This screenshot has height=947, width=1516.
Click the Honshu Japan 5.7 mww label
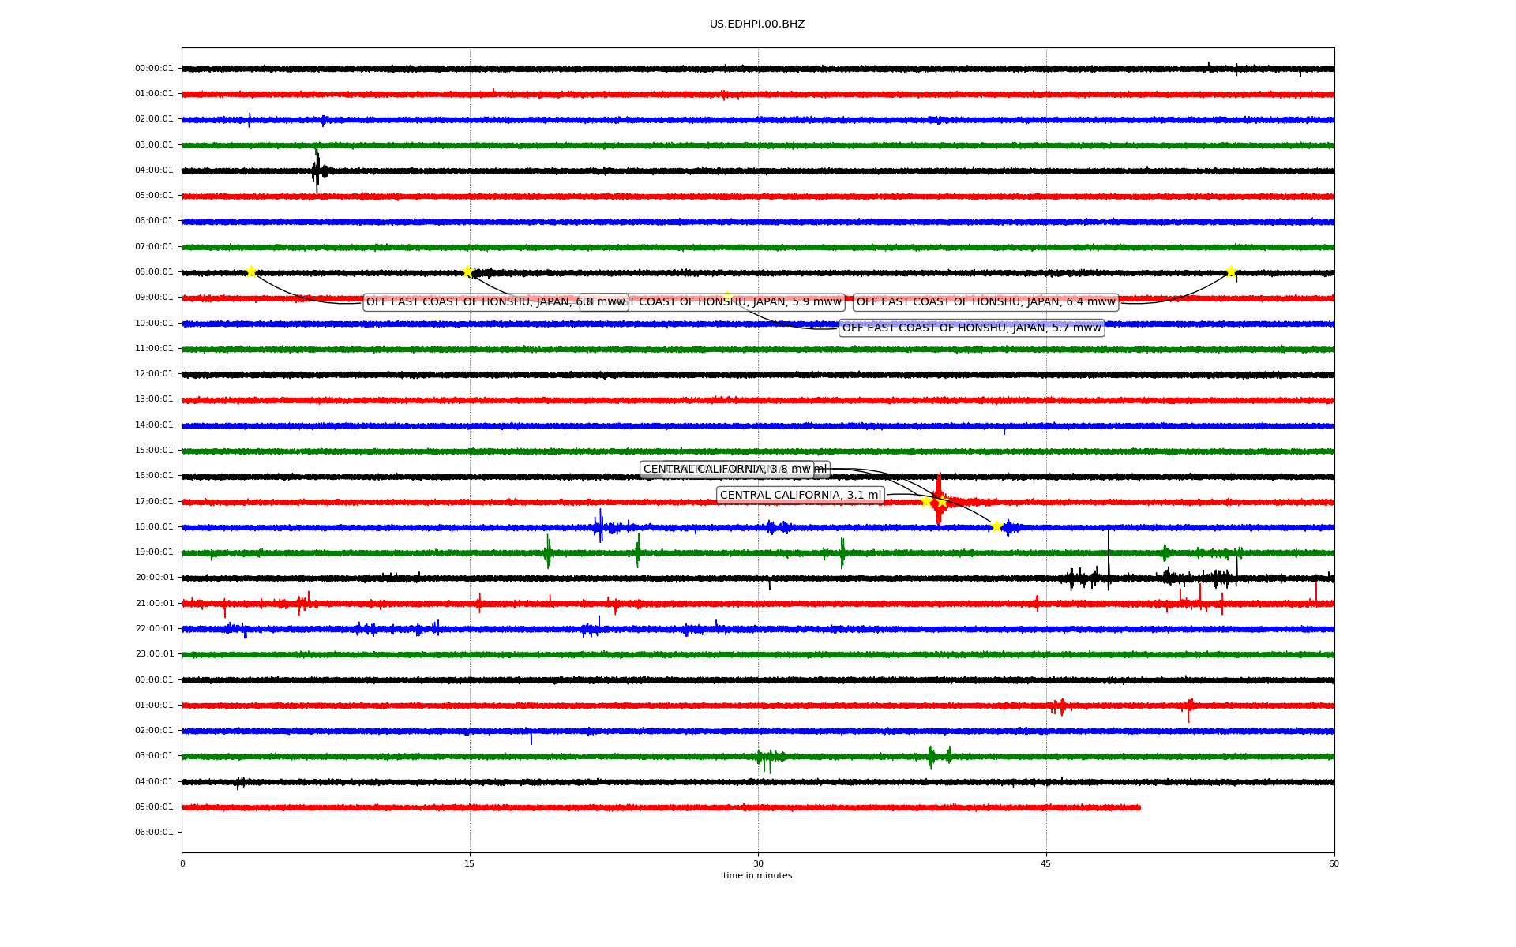pyautogui.click(x=971, y=328)
